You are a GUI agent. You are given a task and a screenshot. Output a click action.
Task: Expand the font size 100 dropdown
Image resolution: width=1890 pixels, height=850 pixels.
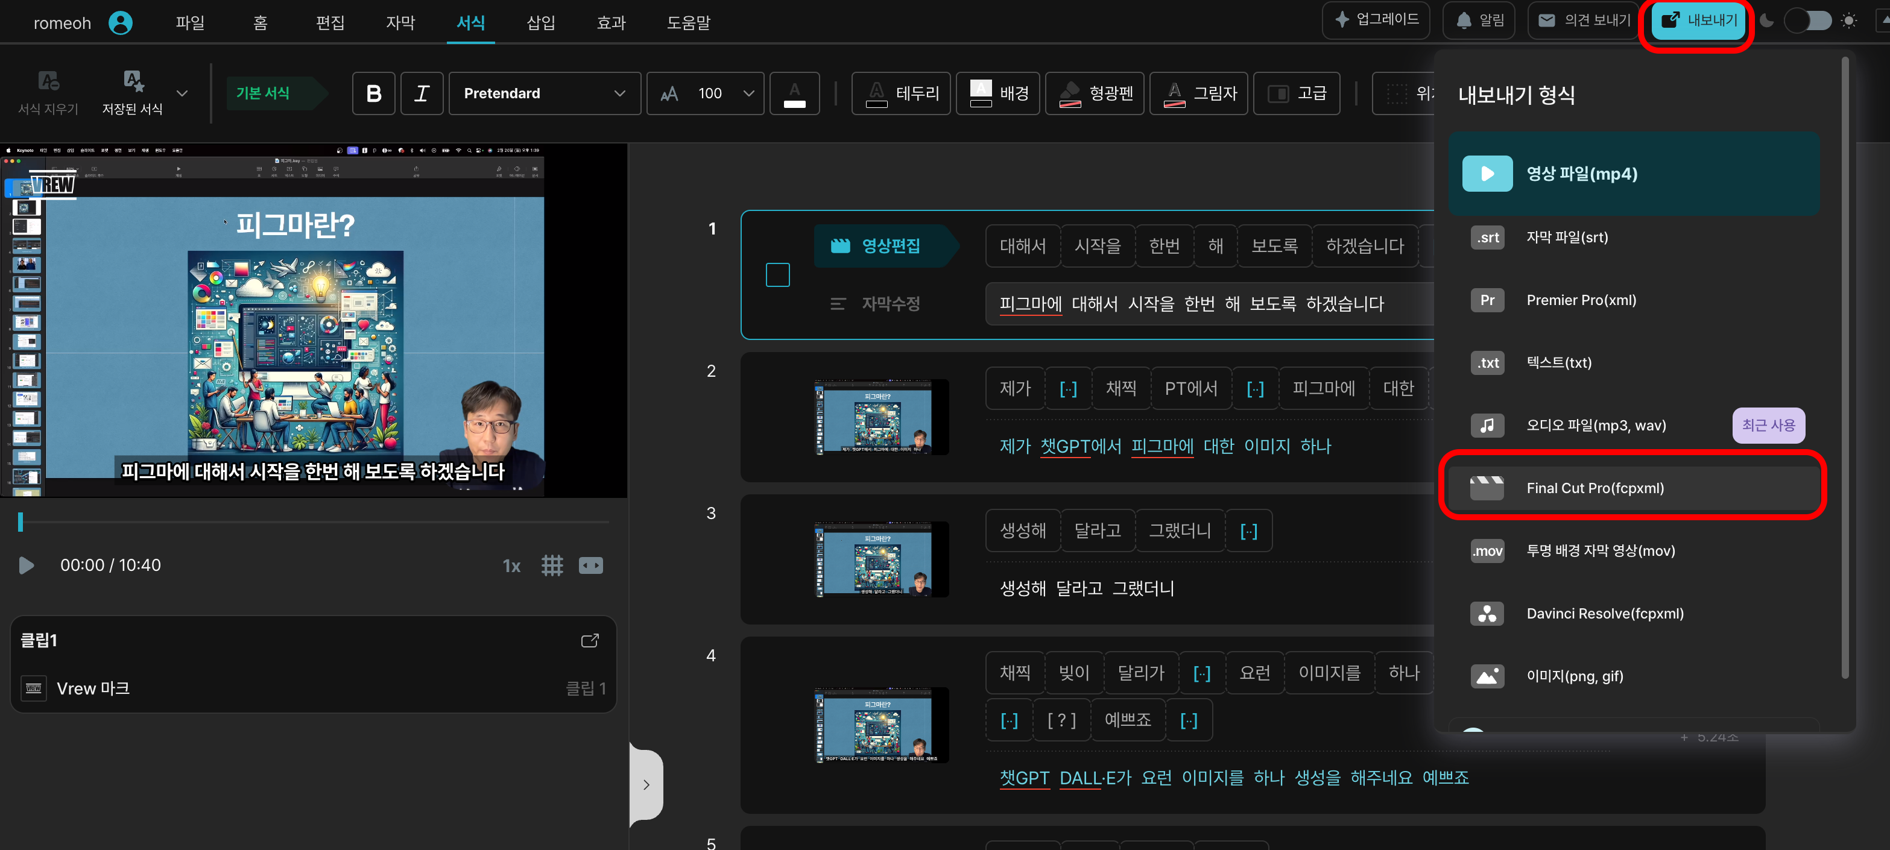pyautogui.click(x=748, y=93)
